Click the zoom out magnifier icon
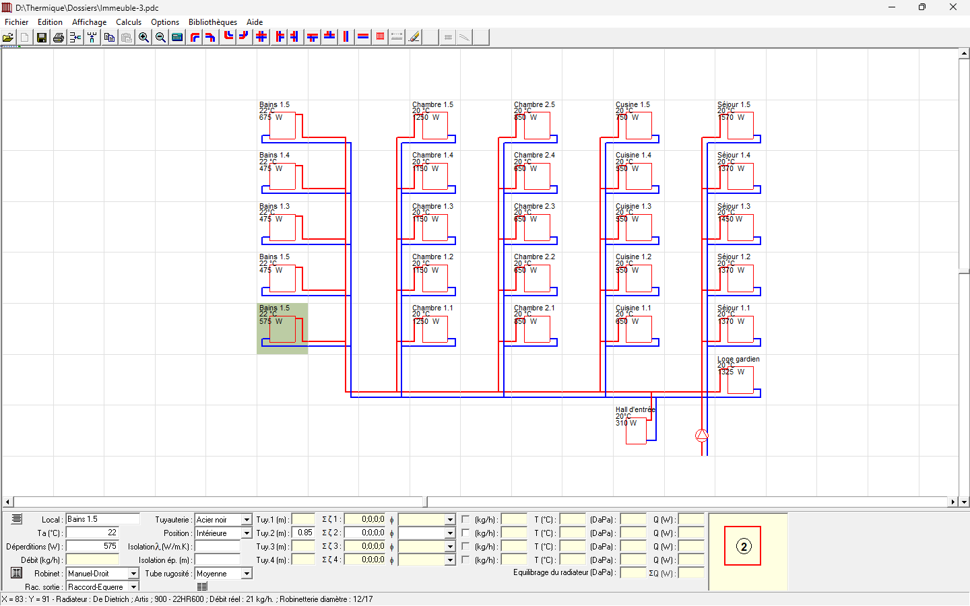 click(x=160, y=38)
